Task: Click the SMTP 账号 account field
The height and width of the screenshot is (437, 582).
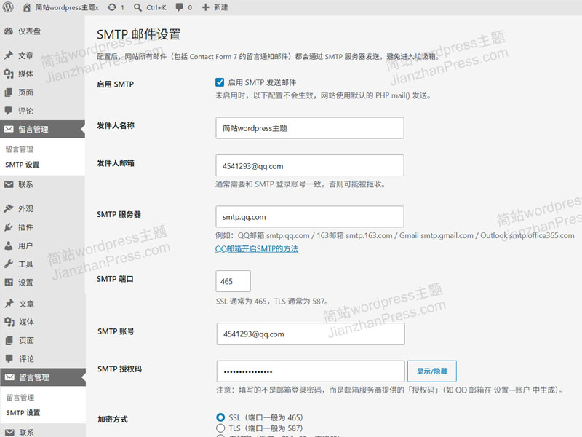Action: click(x=311, y=334)
